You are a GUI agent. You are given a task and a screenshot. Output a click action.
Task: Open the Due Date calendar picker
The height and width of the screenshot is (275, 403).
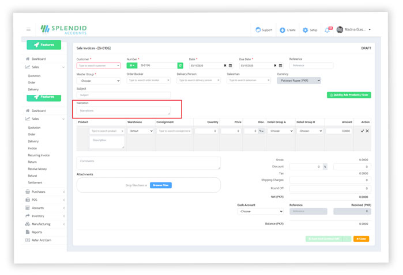point(281,66)
